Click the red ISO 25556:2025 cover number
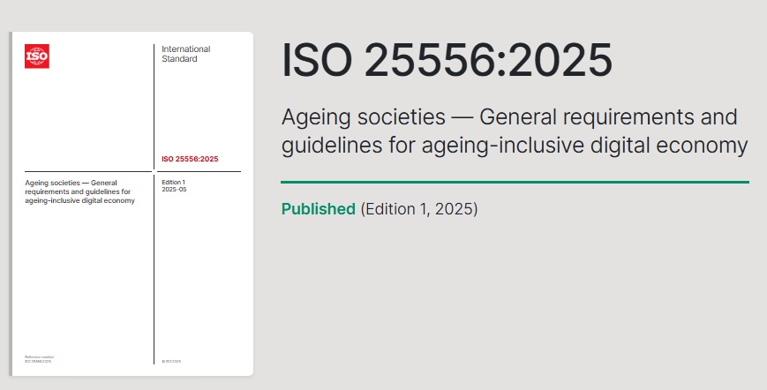Screen dimensions: 767x390 coord(190,160)
